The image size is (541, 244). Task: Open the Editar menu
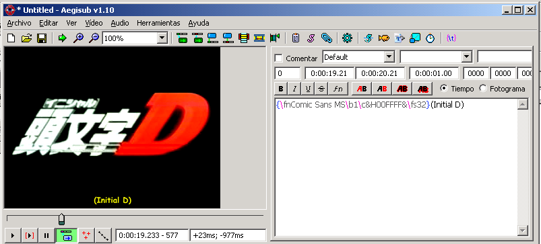(49, 23)
